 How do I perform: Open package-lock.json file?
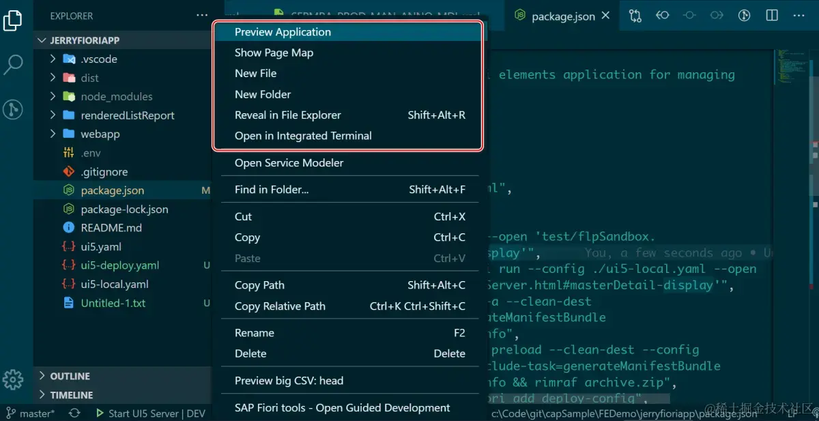[123, 209]
